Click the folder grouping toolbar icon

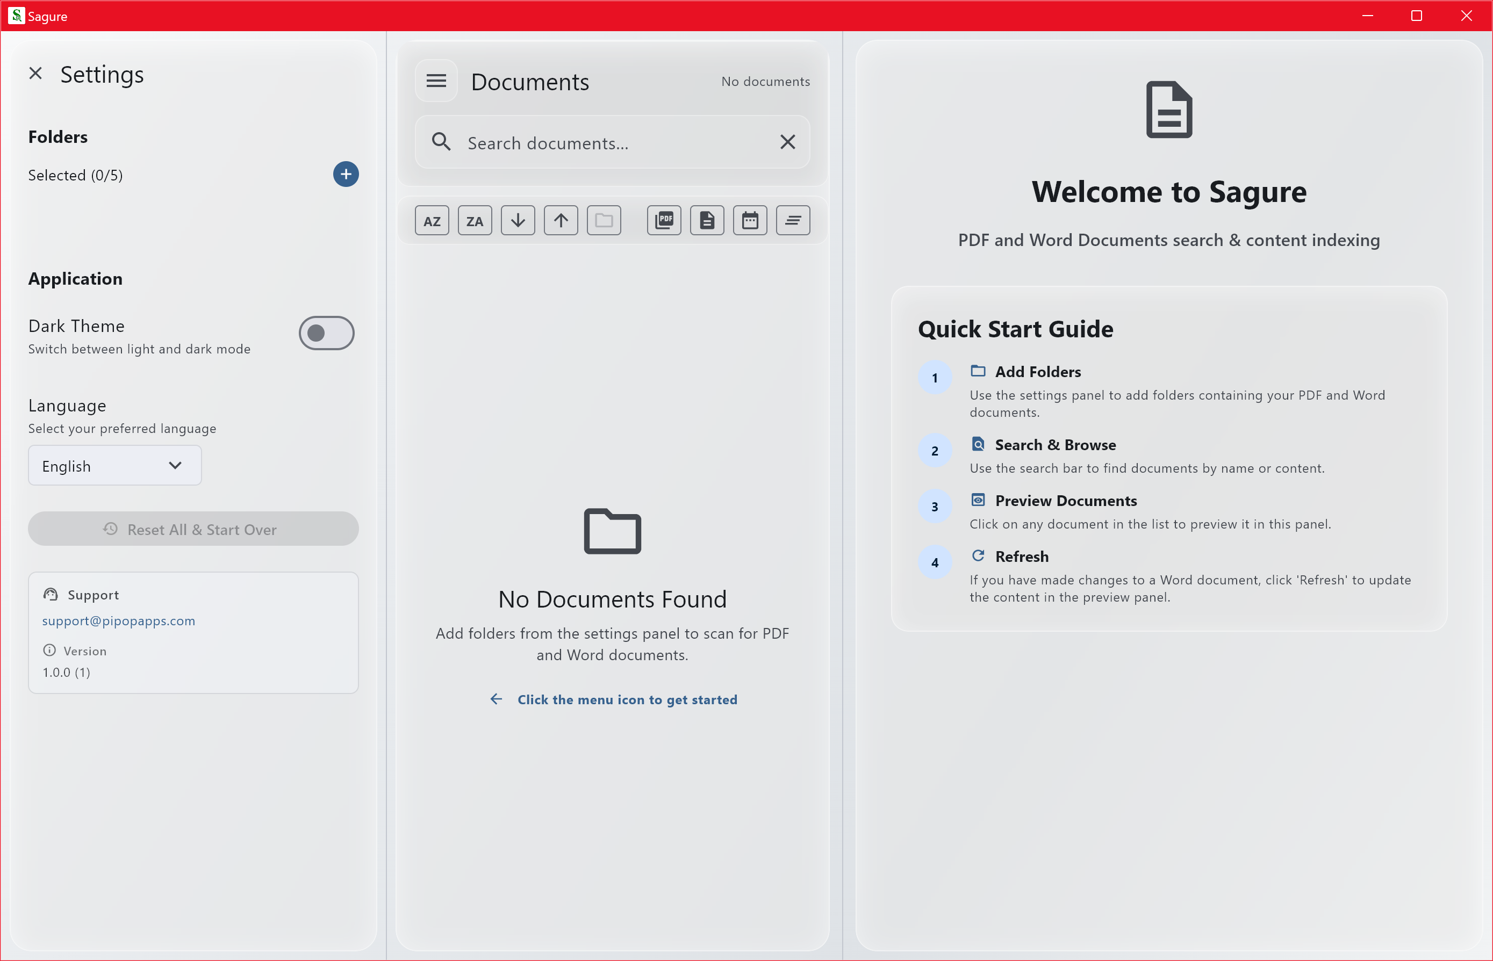click(x=604, y=221)
